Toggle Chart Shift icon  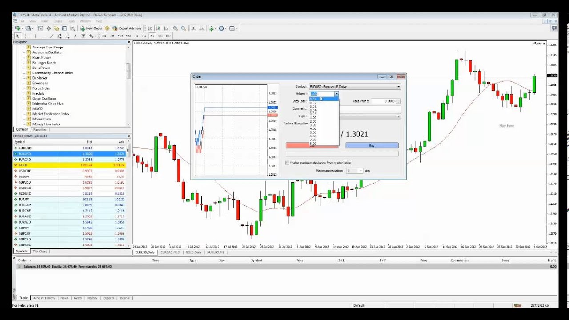pyautogui.click(x=201, y=28)
